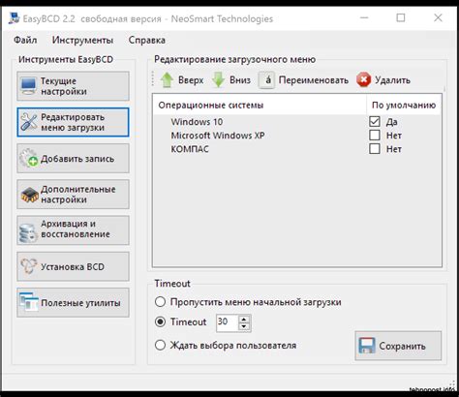459x397 pixels.
Task: Open Текущие настройки via the monitor icon
Action: (x=28, y=86)
